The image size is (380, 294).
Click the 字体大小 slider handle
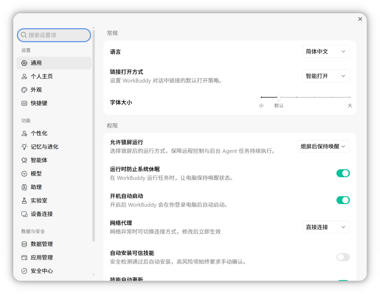[279, 97]
